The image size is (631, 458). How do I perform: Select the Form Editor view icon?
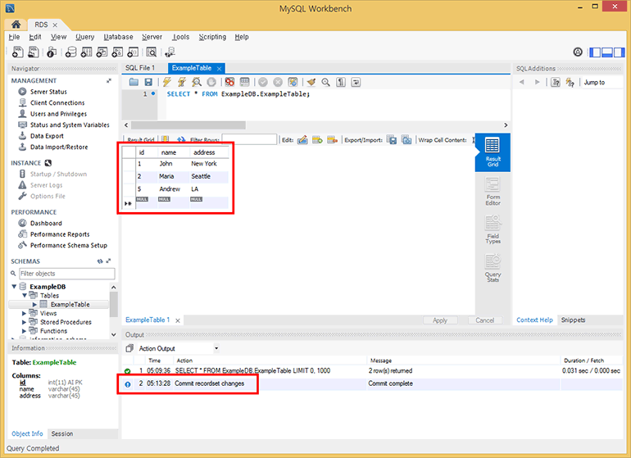(x=493, y=191)
